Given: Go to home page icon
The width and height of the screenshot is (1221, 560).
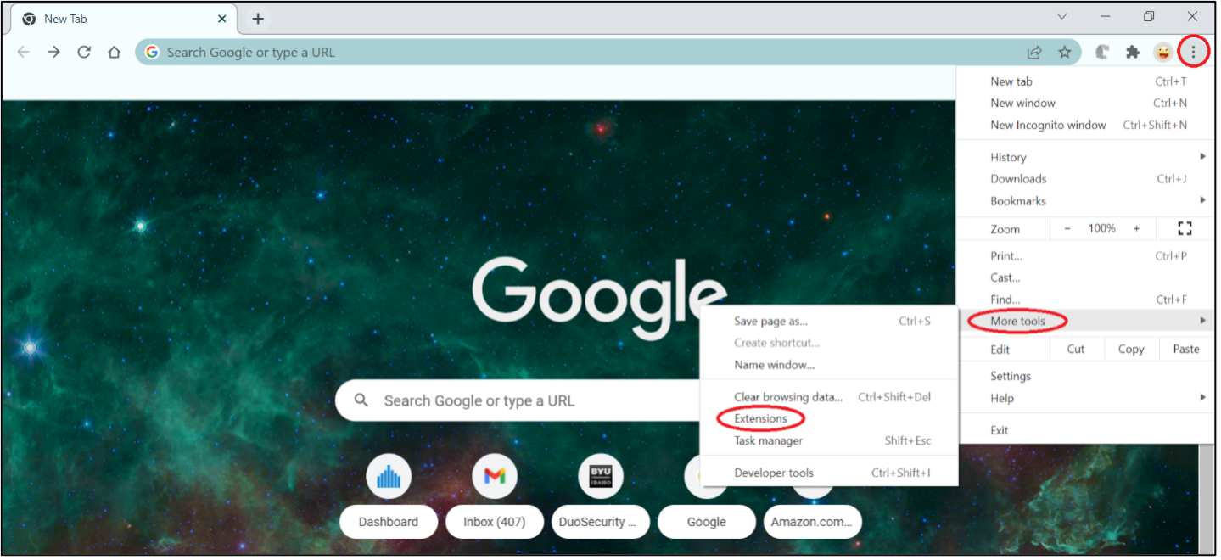Looking at the screenshot, I should tap(115, 53).
